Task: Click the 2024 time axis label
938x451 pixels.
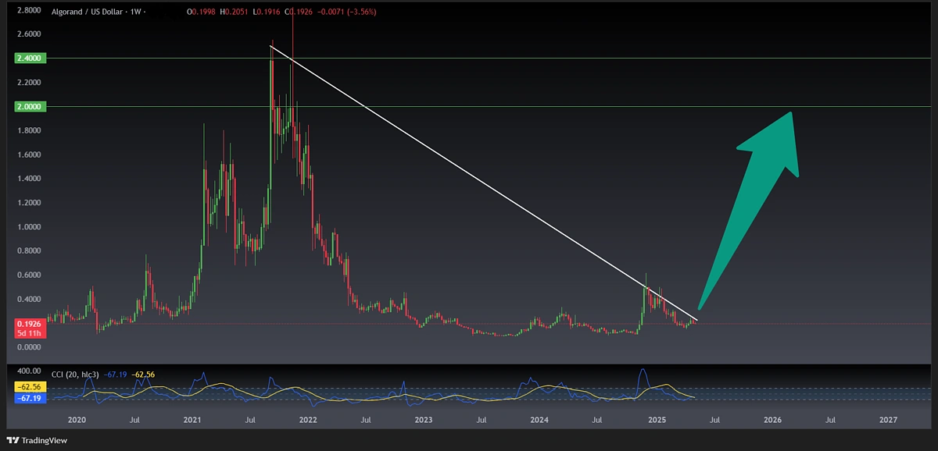Action: [x=539, y=420]
